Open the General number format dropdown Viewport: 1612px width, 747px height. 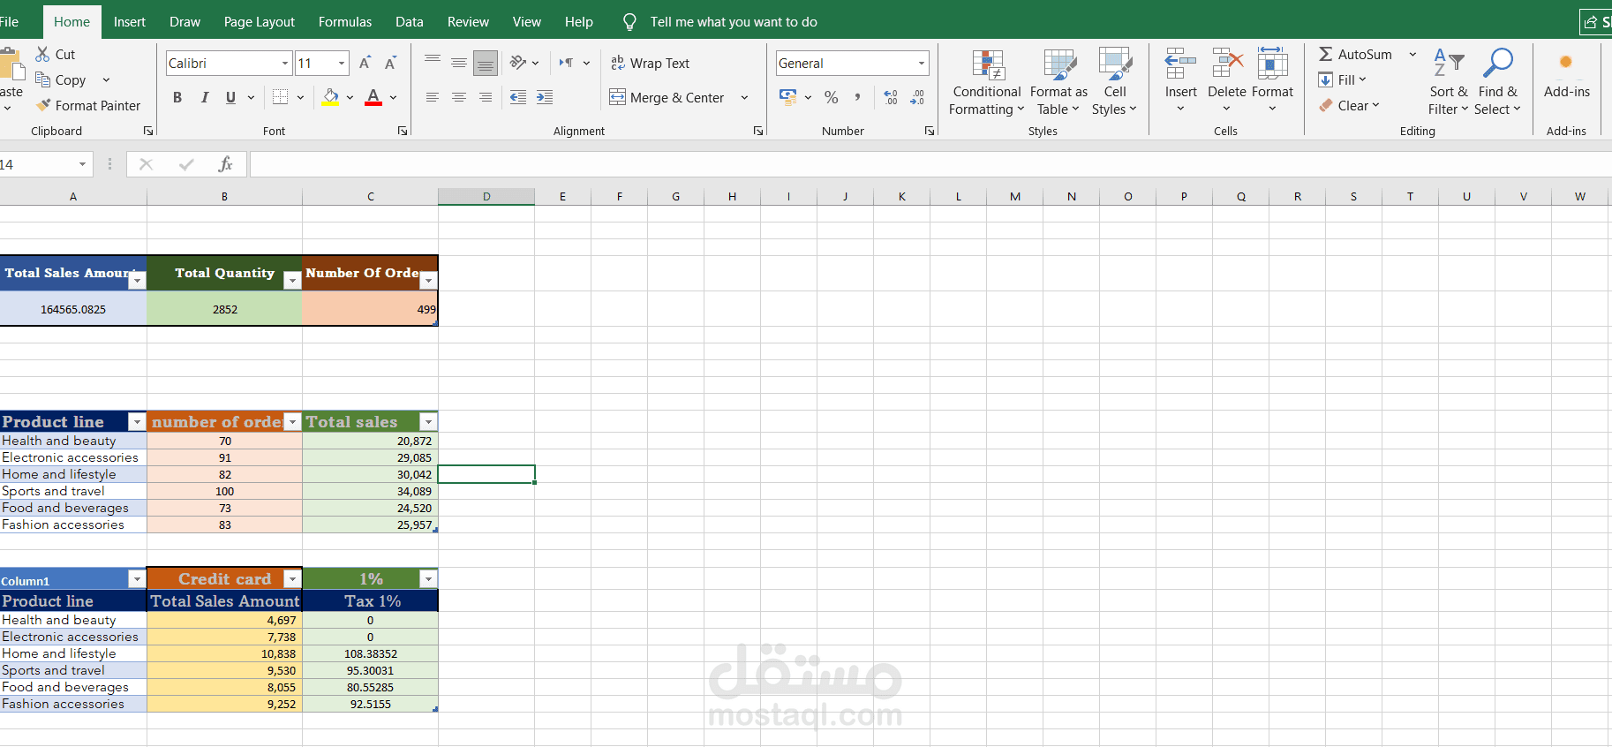(x=922, y=63)
